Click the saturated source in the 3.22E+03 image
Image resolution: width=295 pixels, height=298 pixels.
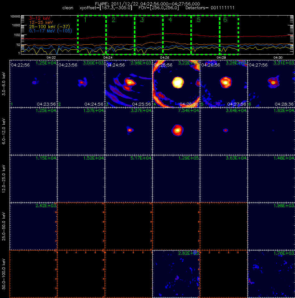[x=178, y=82]
